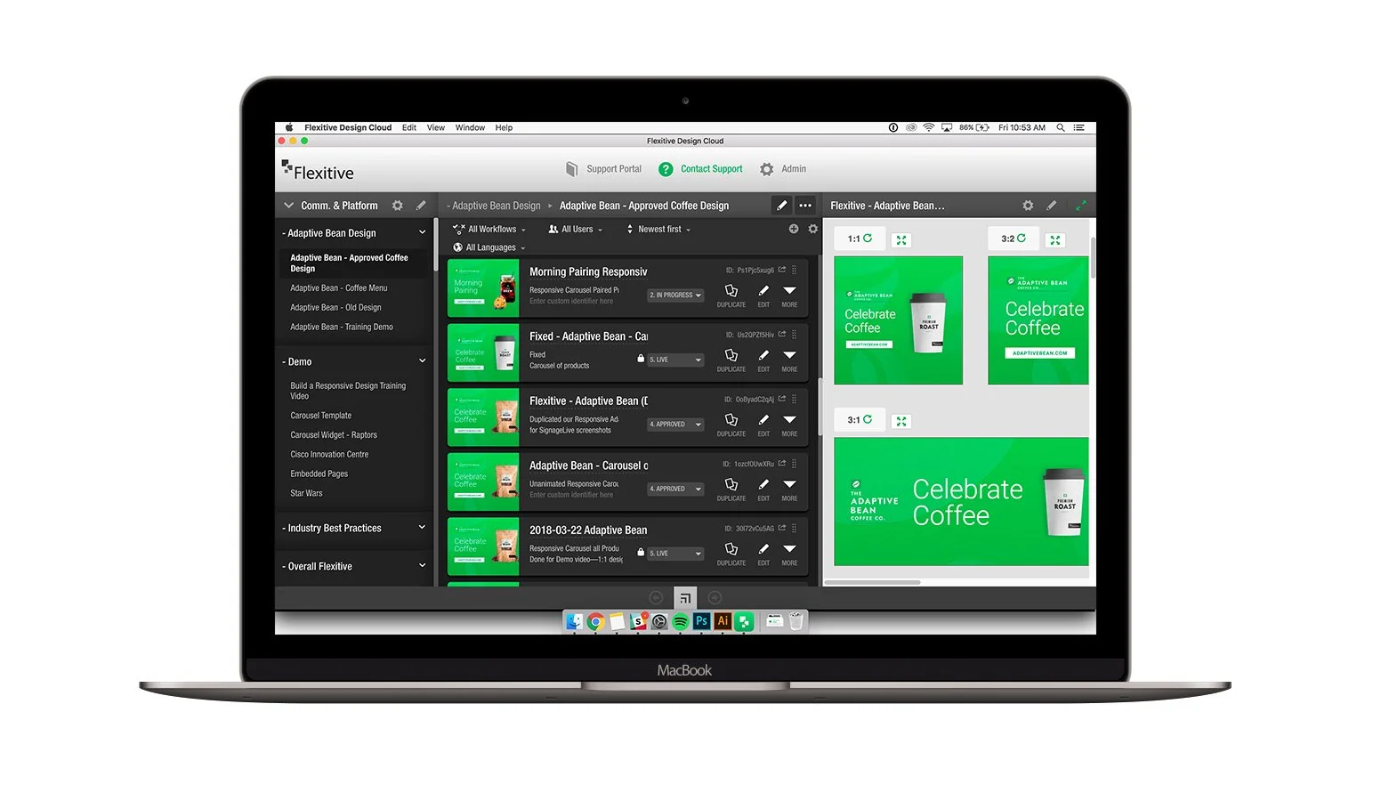The width and height of the screenshot is (1381, 801).
Task: Expand the 3:1 preview fullscreen icon
Action: (x=901, y=421)
